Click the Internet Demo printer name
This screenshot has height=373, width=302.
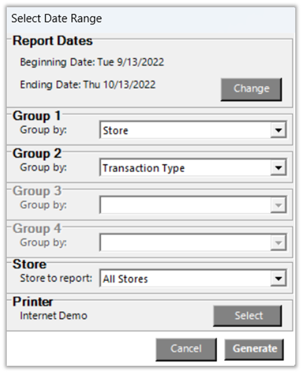click(53, 316)
